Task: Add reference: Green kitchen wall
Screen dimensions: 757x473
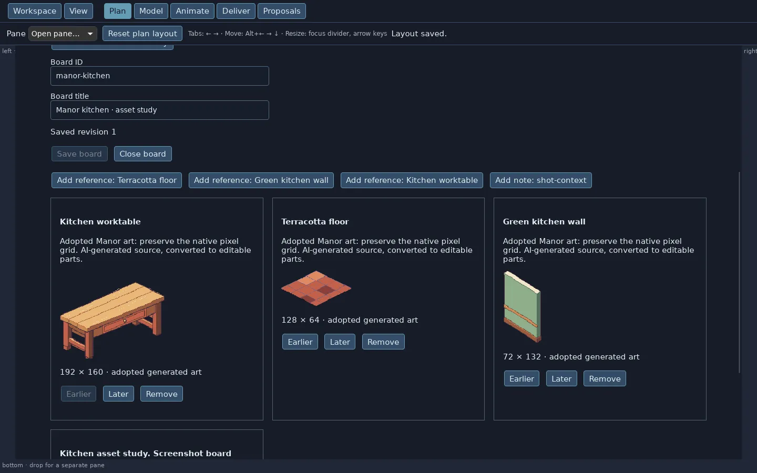Action: pyautogui.click(x=261, y=180)
